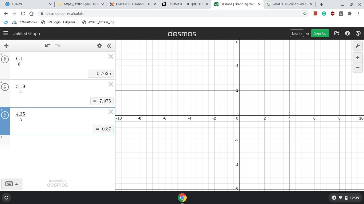364x204 pixels.
Task: Zoom in on the graph
Action: 358,57
